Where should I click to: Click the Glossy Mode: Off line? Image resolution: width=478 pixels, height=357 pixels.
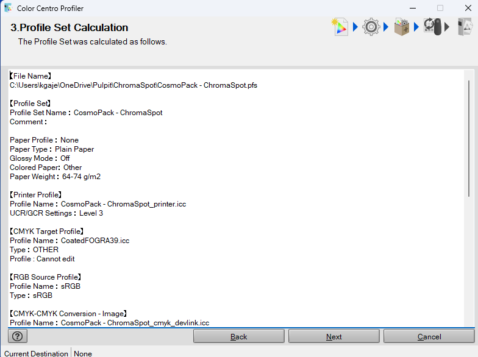40,158
